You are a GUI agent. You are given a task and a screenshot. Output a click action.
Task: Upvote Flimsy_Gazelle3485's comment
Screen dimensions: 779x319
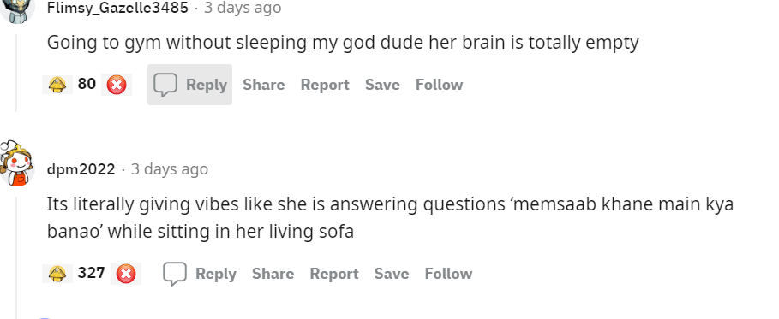57,85
